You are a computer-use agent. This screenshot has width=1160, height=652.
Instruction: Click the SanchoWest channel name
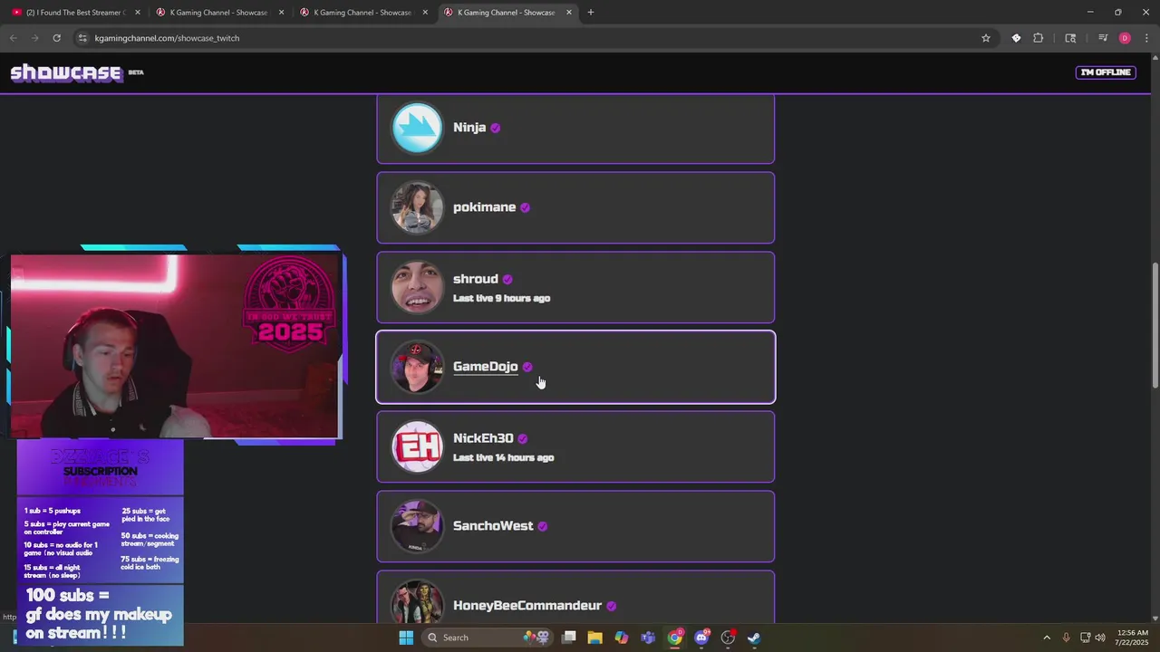pyautogui.click(x=493, y=526)
